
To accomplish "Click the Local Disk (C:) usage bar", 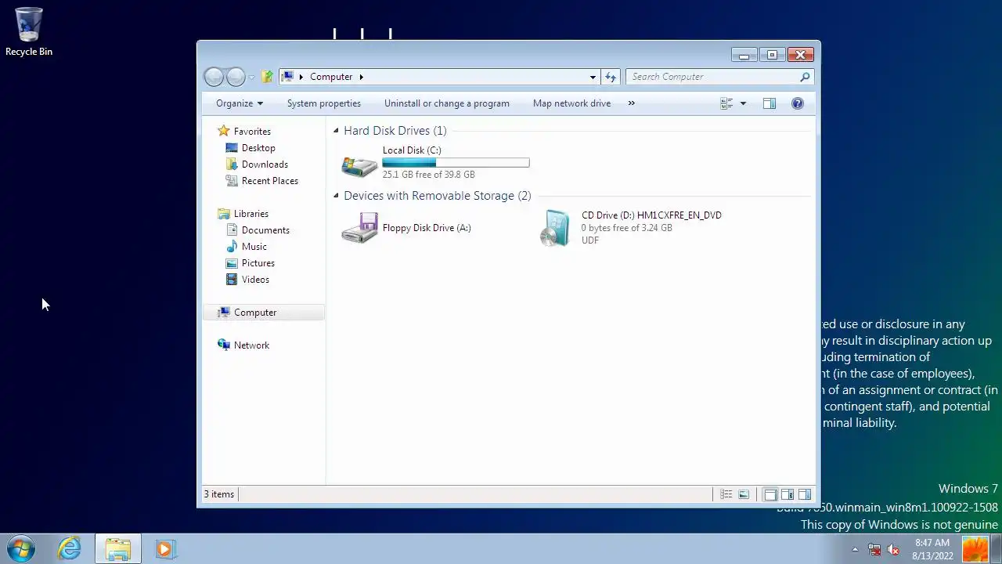I will [x=456, y=163].
